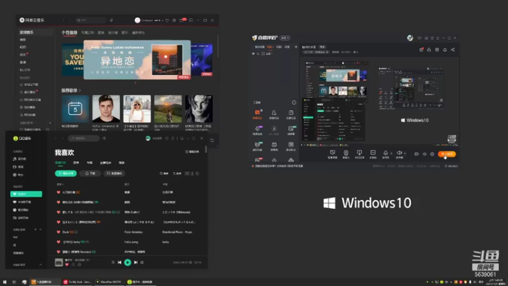Click the QQ音乐 logo

click(x=22, y=139)
